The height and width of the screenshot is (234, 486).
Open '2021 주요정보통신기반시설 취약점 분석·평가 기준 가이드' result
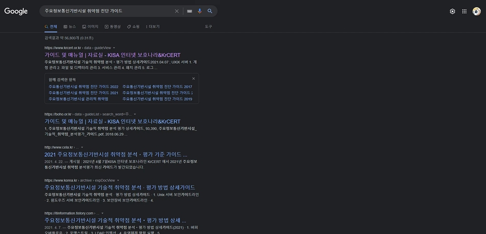pyautogui.click(x=115, y=155)
